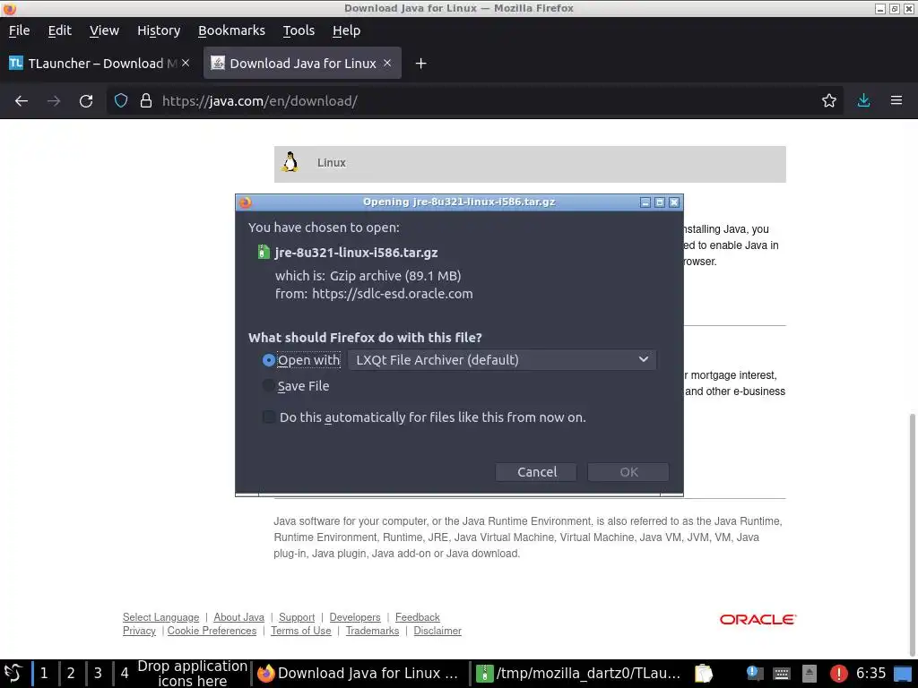Click Cancel in the download dialog
The height and width of the screenshot is (688, 918).
(x=536, y=472)
